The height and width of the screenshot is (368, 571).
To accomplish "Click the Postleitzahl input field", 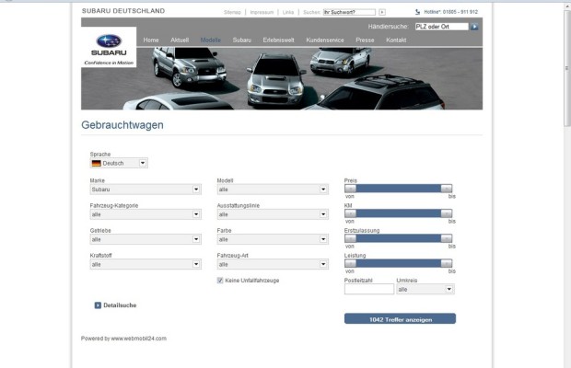I will (x=369, y=290).
